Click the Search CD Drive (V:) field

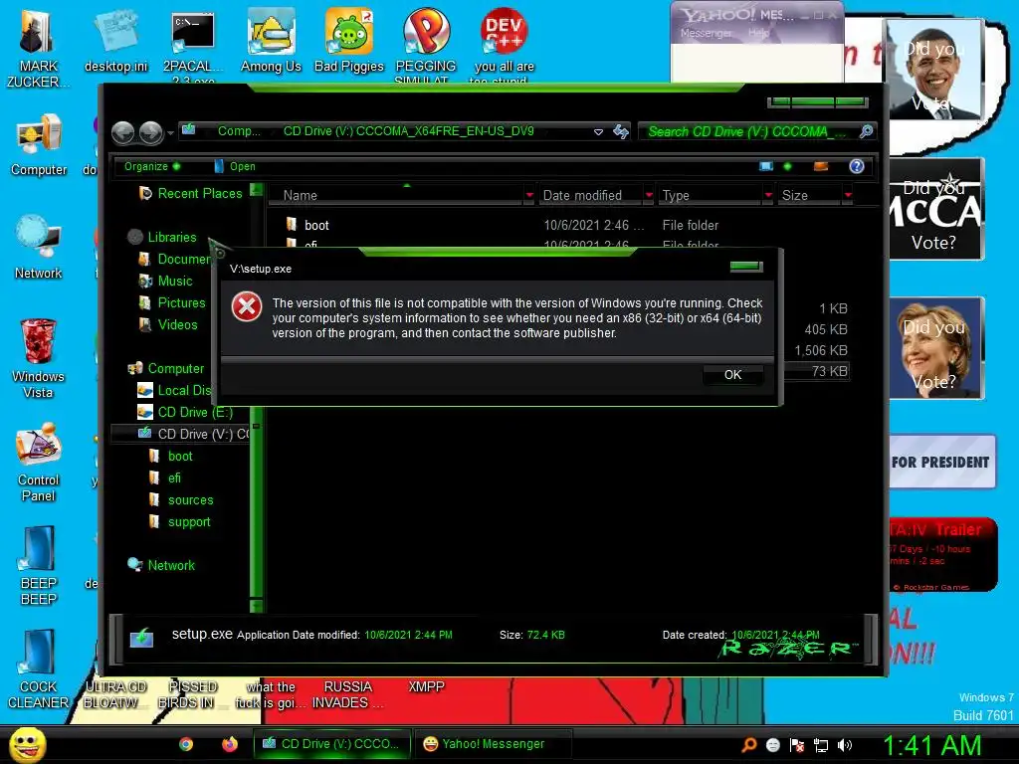[747, 132]
